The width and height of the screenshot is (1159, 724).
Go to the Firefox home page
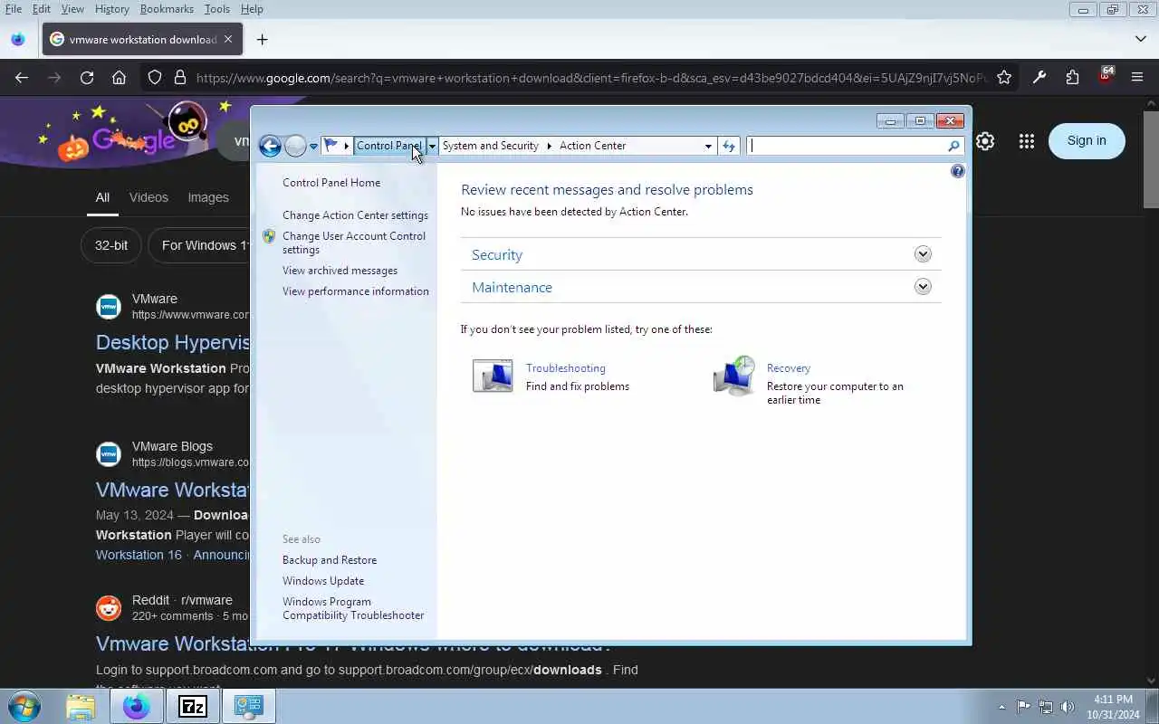pyautogui.click(x=119, y=78)
